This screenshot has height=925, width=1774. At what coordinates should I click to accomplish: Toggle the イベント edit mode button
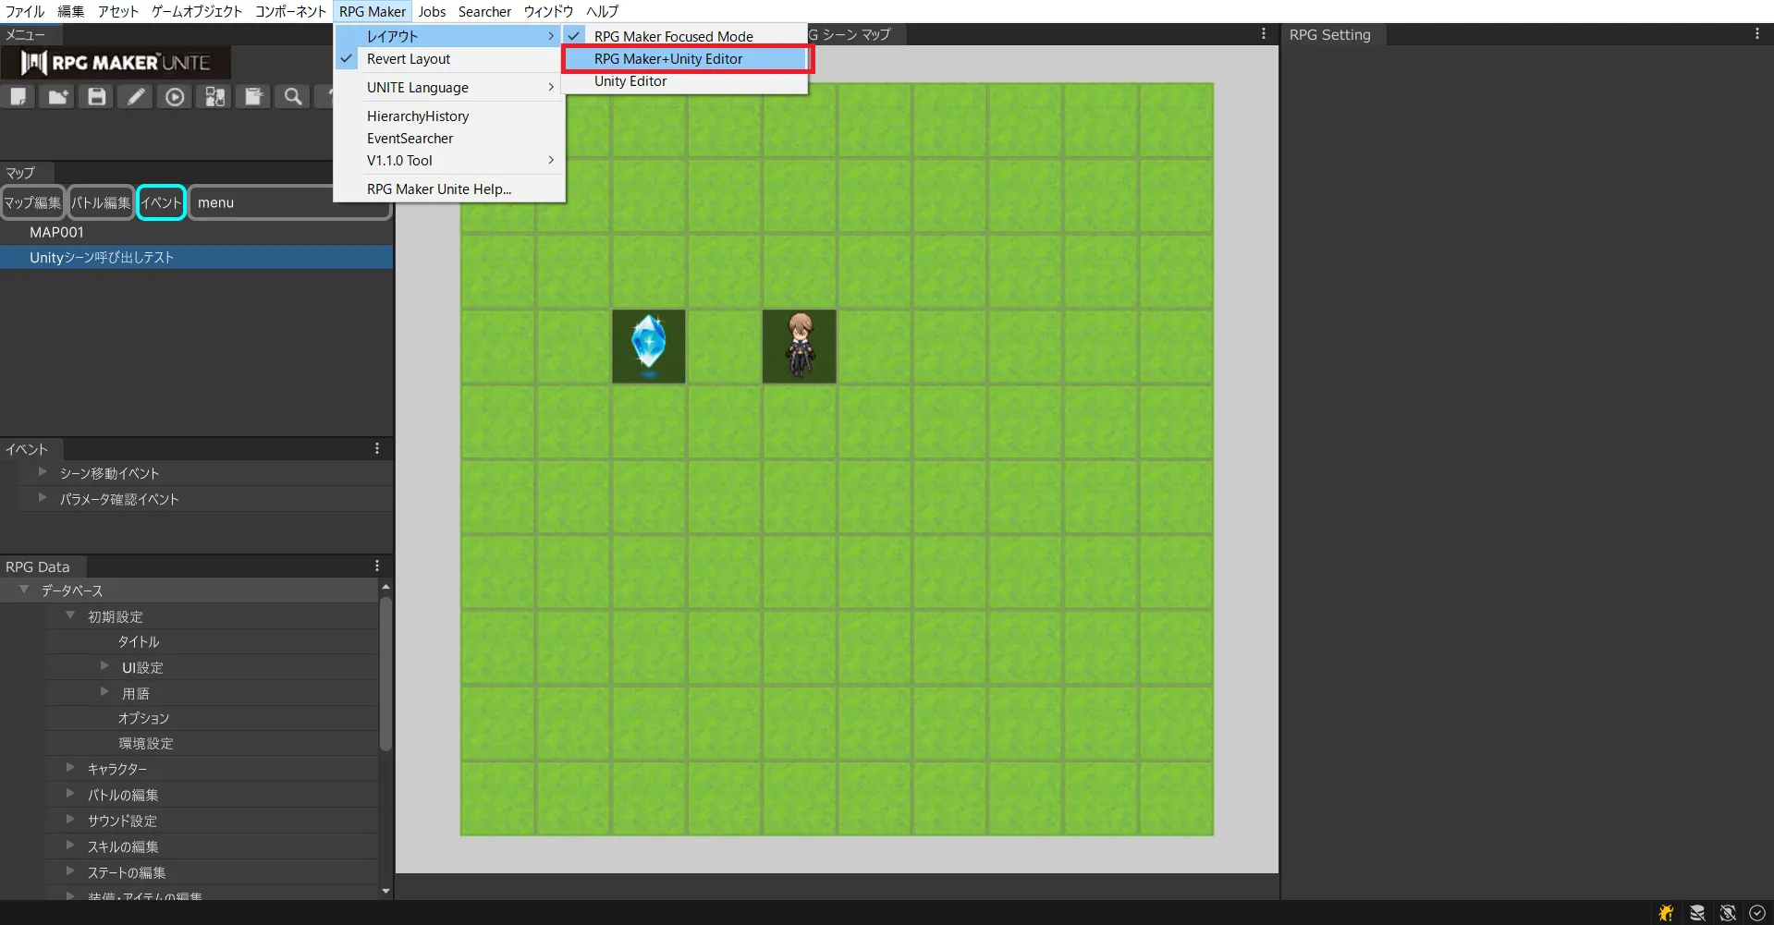(162, 203)
